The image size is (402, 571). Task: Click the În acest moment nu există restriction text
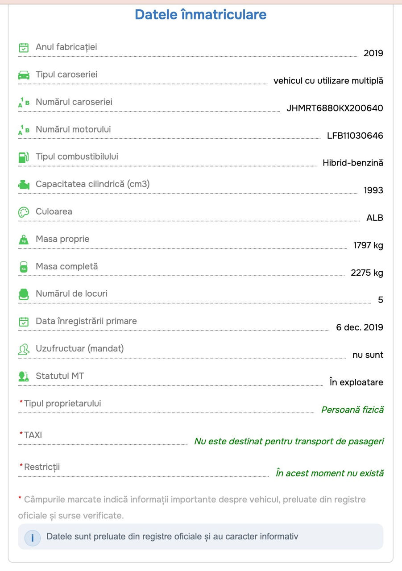coord(330,473)
